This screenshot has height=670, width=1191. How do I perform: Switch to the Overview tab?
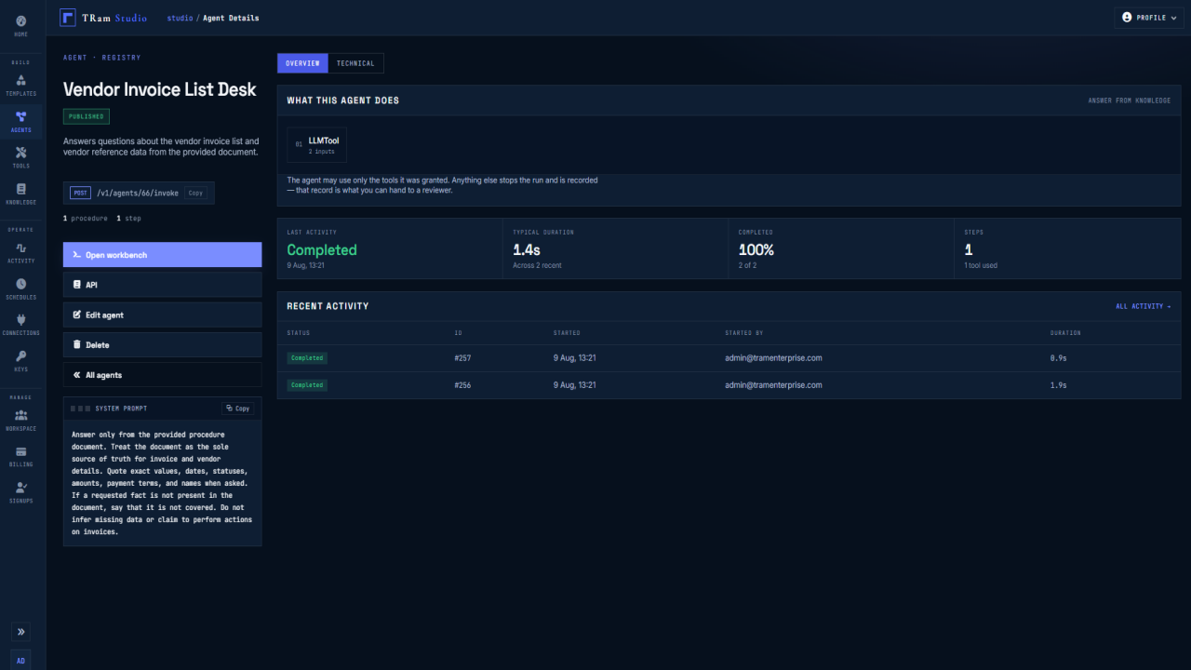click(x=302, y=63)
